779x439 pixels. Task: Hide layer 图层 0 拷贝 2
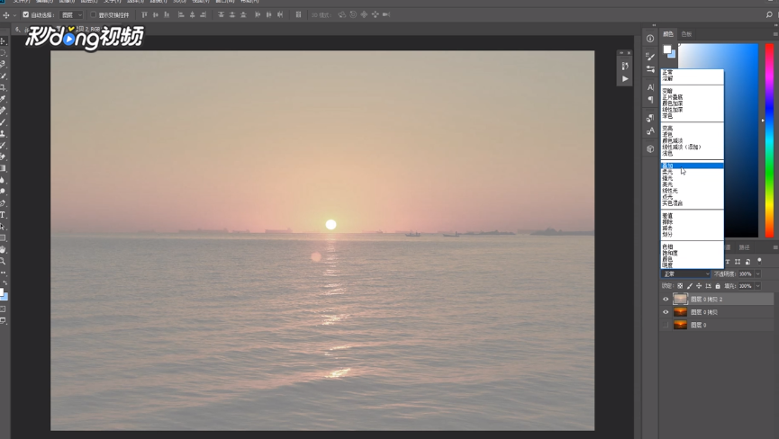tap(666, 300)
